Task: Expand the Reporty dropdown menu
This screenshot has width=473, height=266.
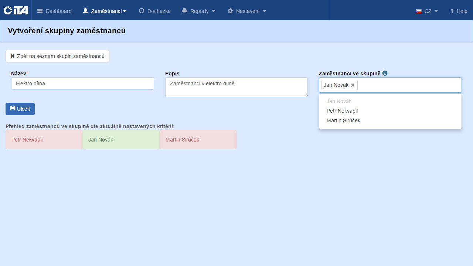Action: (198, 11)
